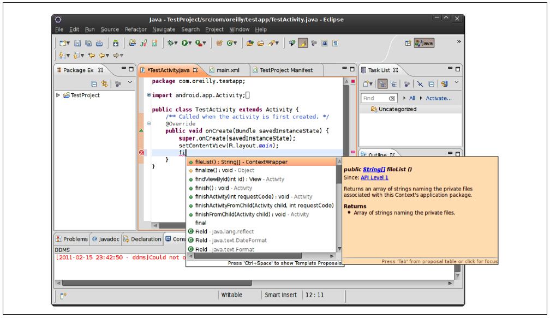Click the error marker beside the fi line
The width and height of the screenshot is (550, 318).
(141, 153)
